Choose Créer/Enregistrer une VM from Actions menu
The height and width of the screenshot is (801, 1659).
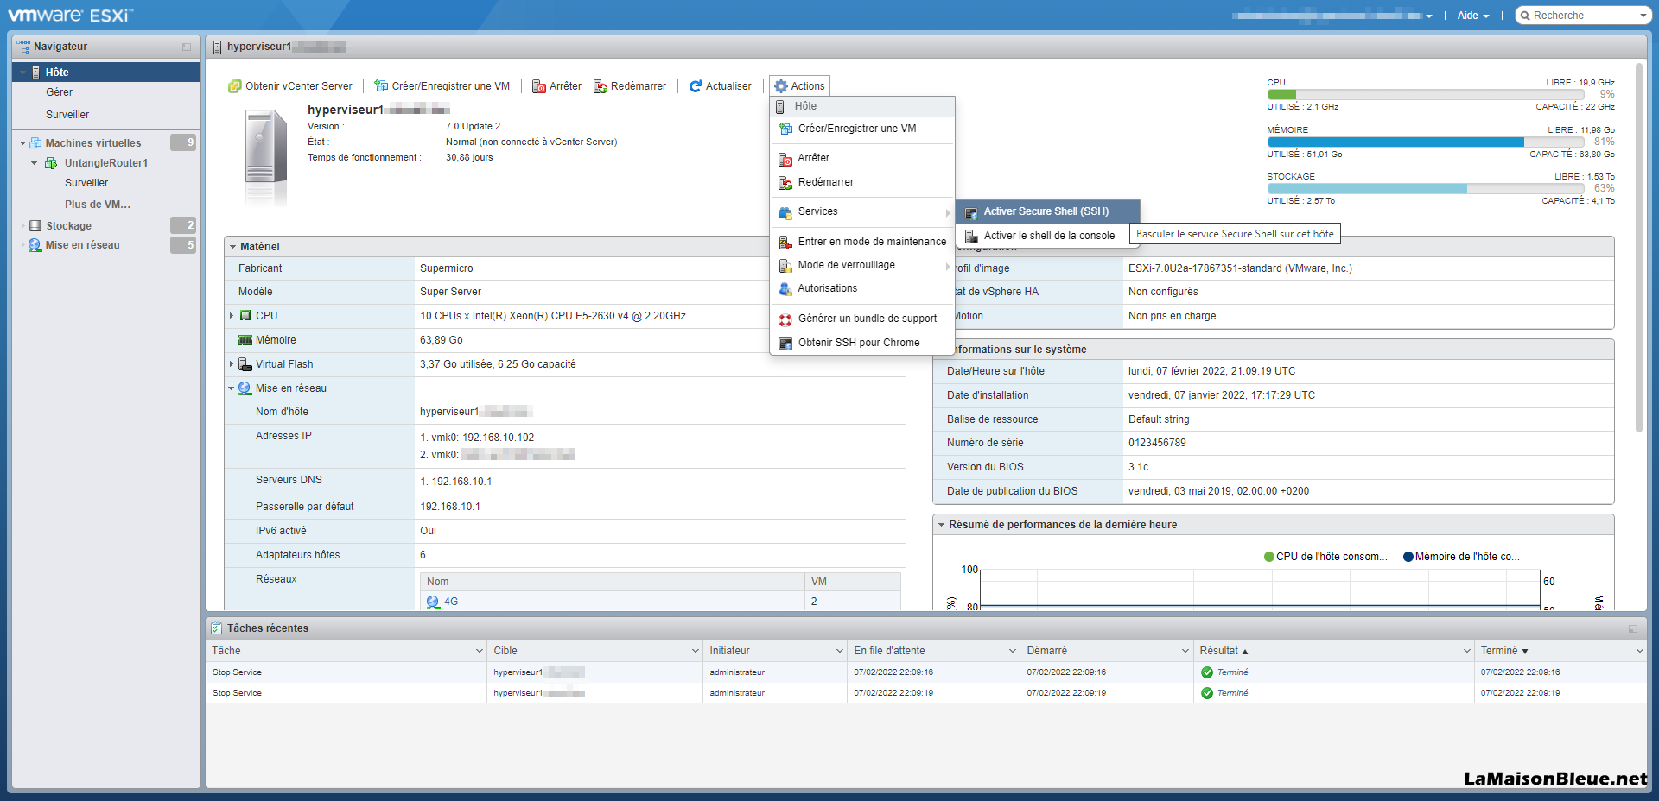point(862,129)
